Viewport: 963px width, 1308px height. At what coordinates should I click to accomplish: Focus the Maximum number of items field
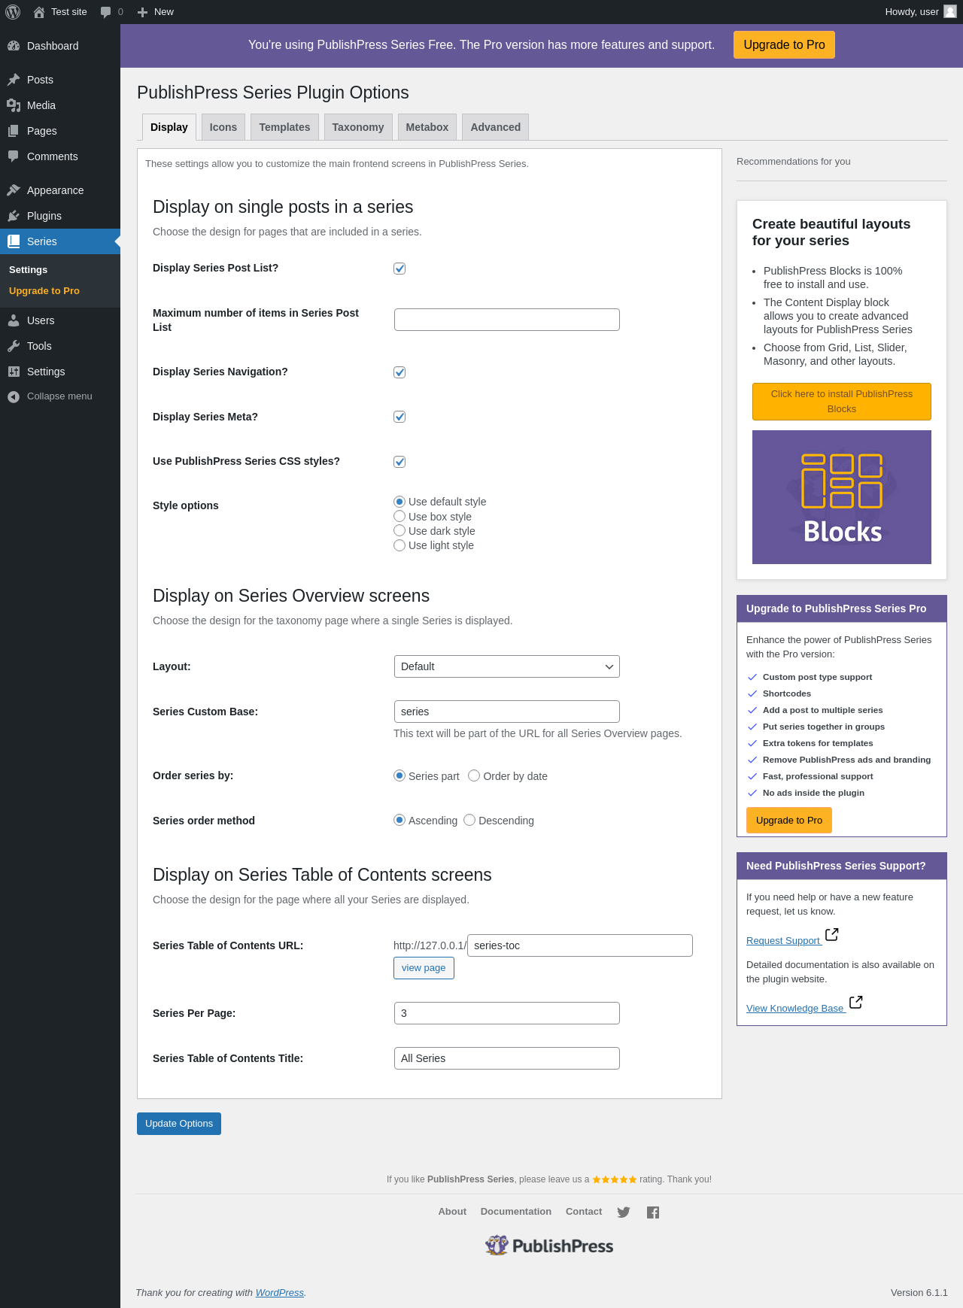click(x=507, y=320)
